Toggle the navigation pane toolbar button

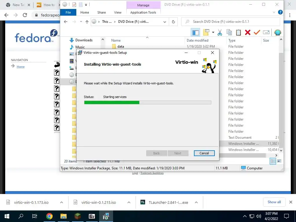195,32
